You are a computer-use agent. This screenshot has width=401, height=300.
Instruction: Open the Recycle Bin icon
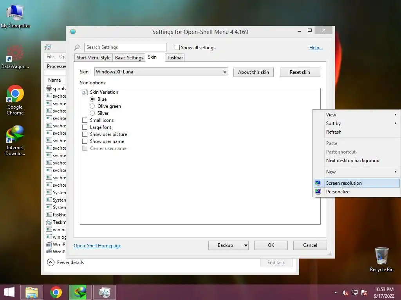381,259
